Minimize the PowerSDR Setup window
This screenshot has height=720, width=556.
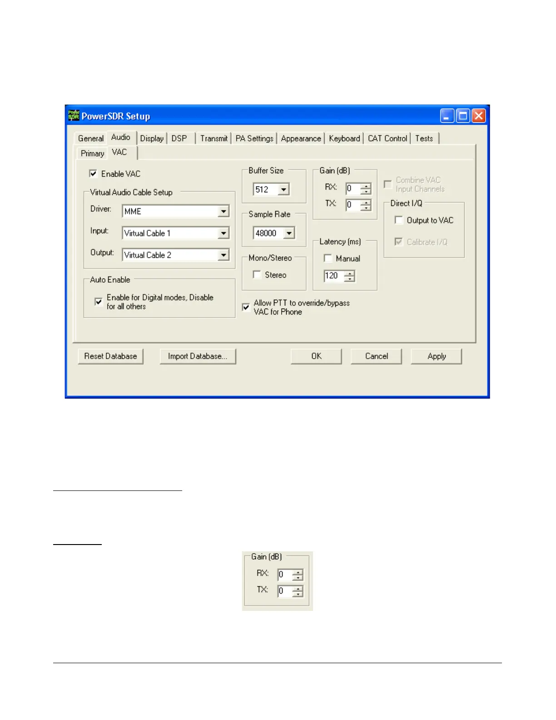[447, 116]
